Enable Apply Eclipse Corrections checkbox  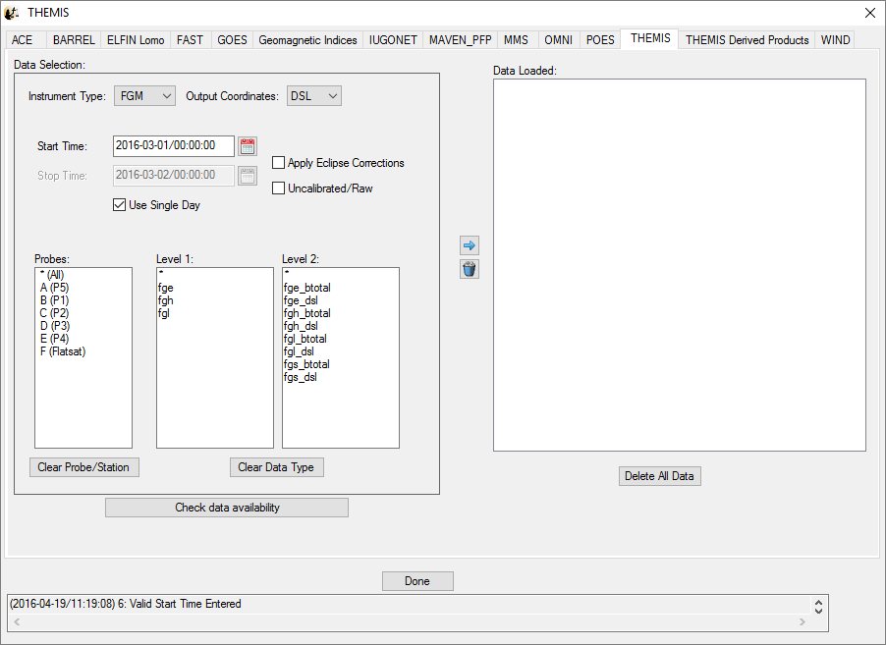click(279, 163)
